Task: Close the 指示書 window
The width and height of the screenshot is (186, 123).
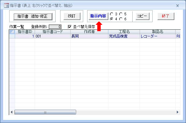Action: pyautogui.click(x=177, y=6)
